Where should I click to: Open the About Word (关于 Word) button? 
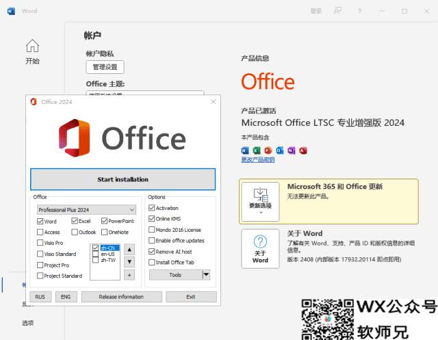pyautogui.click(x=260, y=249)
